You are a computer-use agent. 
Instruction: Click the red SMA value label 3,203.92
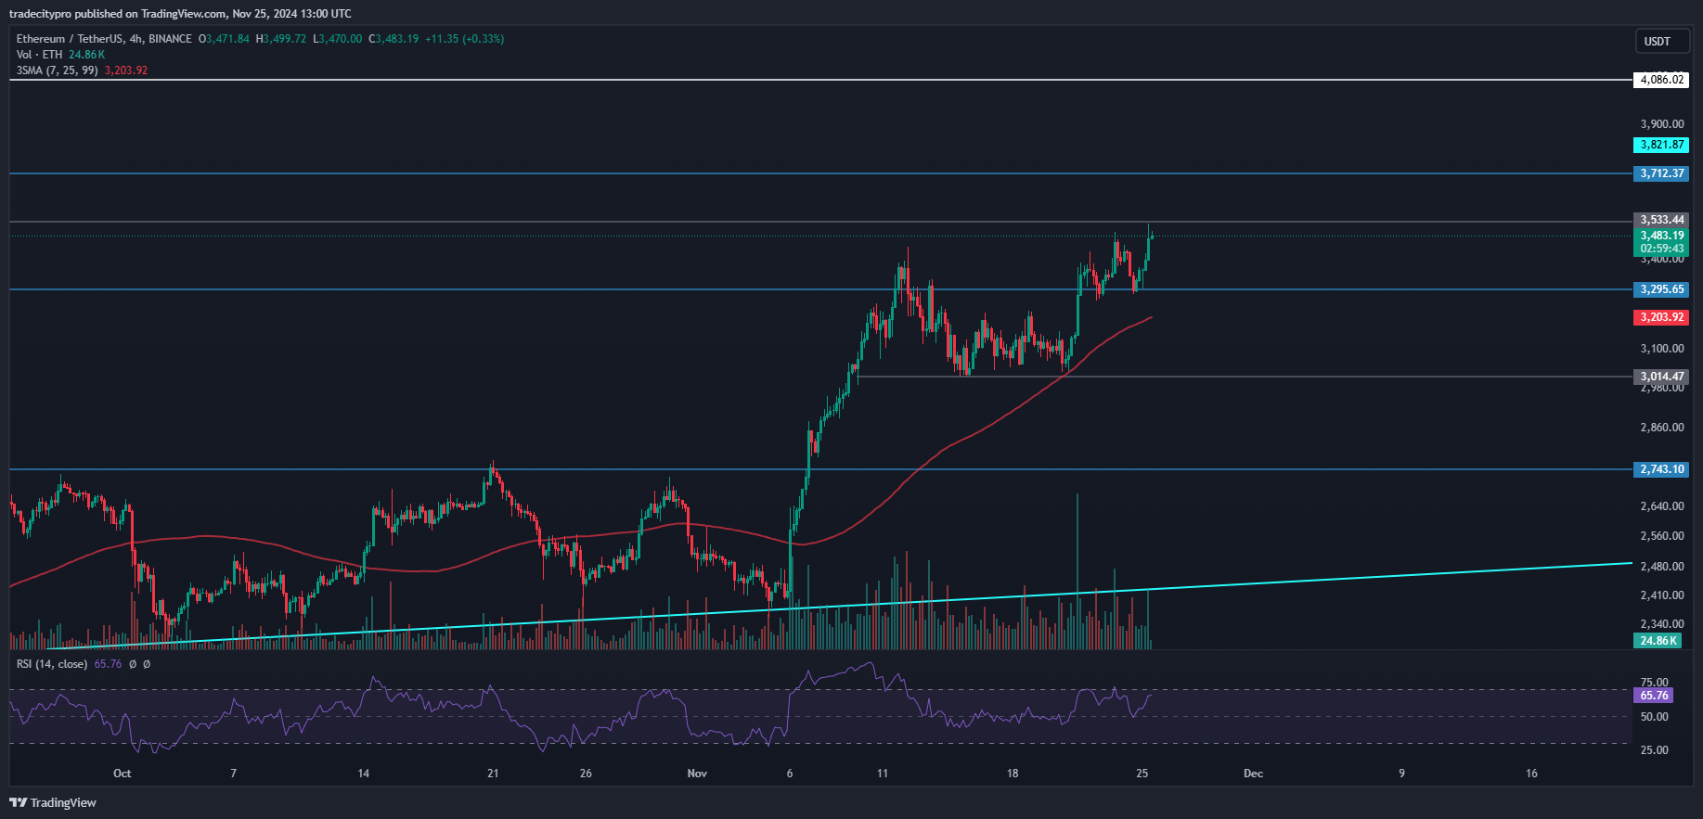coord(1661,317)
